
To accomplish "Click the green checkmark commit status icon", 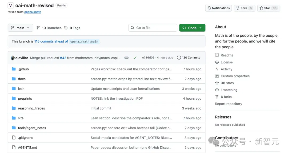I will (x=135, y=58).
